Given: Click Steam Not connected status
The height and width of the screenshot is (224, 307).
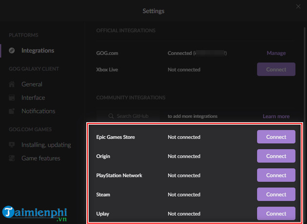Looking at the screenshot, I should click(184, 194).
